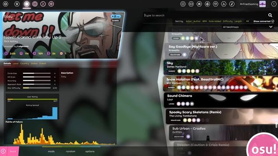
Task: Pick a random beatmap
Action: coord(70,151)
